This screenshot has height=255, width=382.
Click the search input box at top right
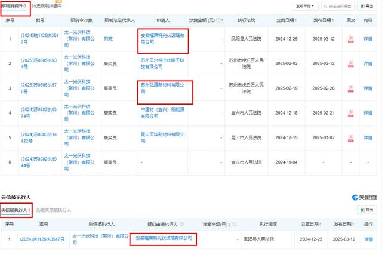[338, 6]
